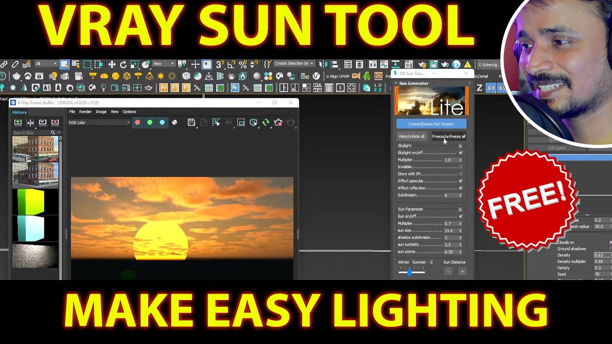Click the sun turbidity spinner arrows
The width and height of the screenshot is (612, 344).
(x=460, y=245)
